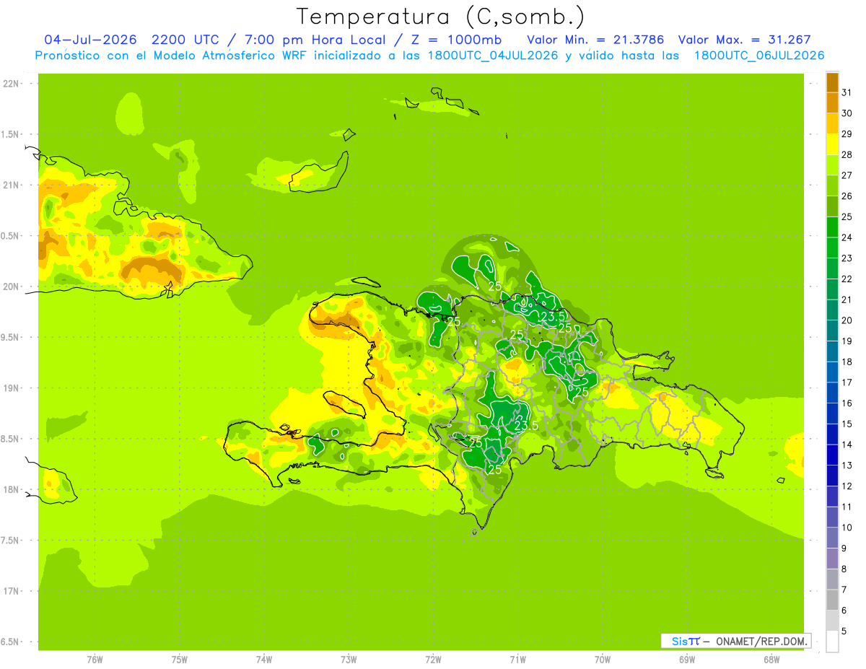The width and height of the screenshot is (866, 669).
Task: Click the '71W' longitude axis label
Action: (x=517, y=660)
